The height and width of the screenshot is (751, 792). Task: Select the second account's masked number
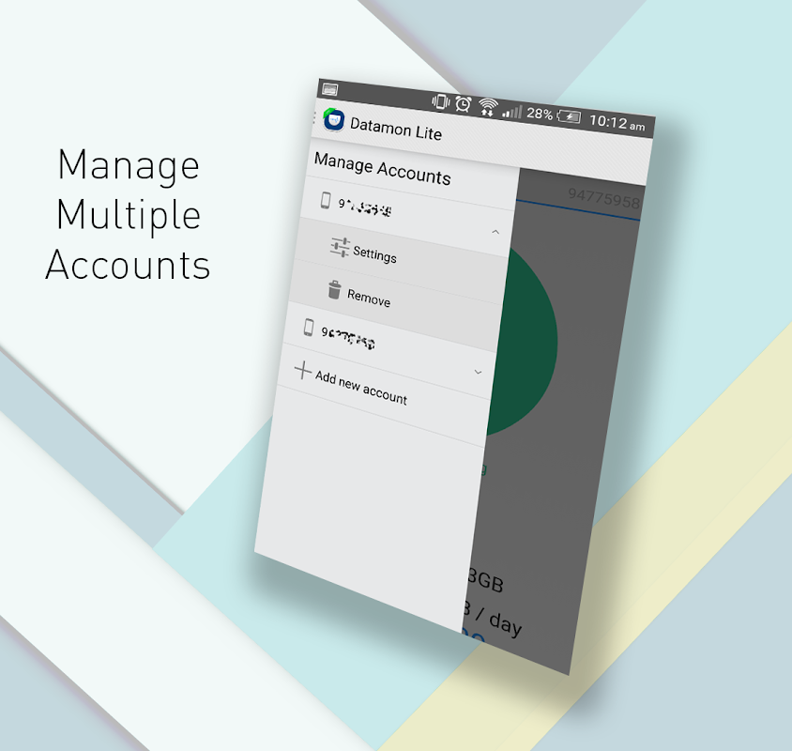coord(348,338)
